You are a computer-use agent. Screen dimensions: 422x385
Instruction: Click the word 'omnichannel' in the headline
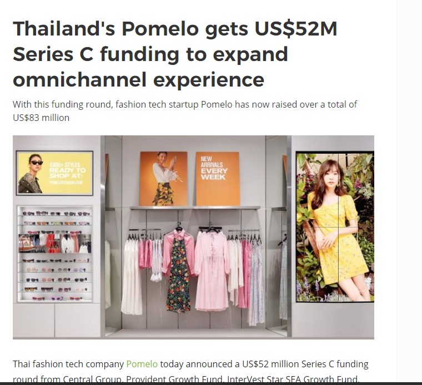(79, 79)
